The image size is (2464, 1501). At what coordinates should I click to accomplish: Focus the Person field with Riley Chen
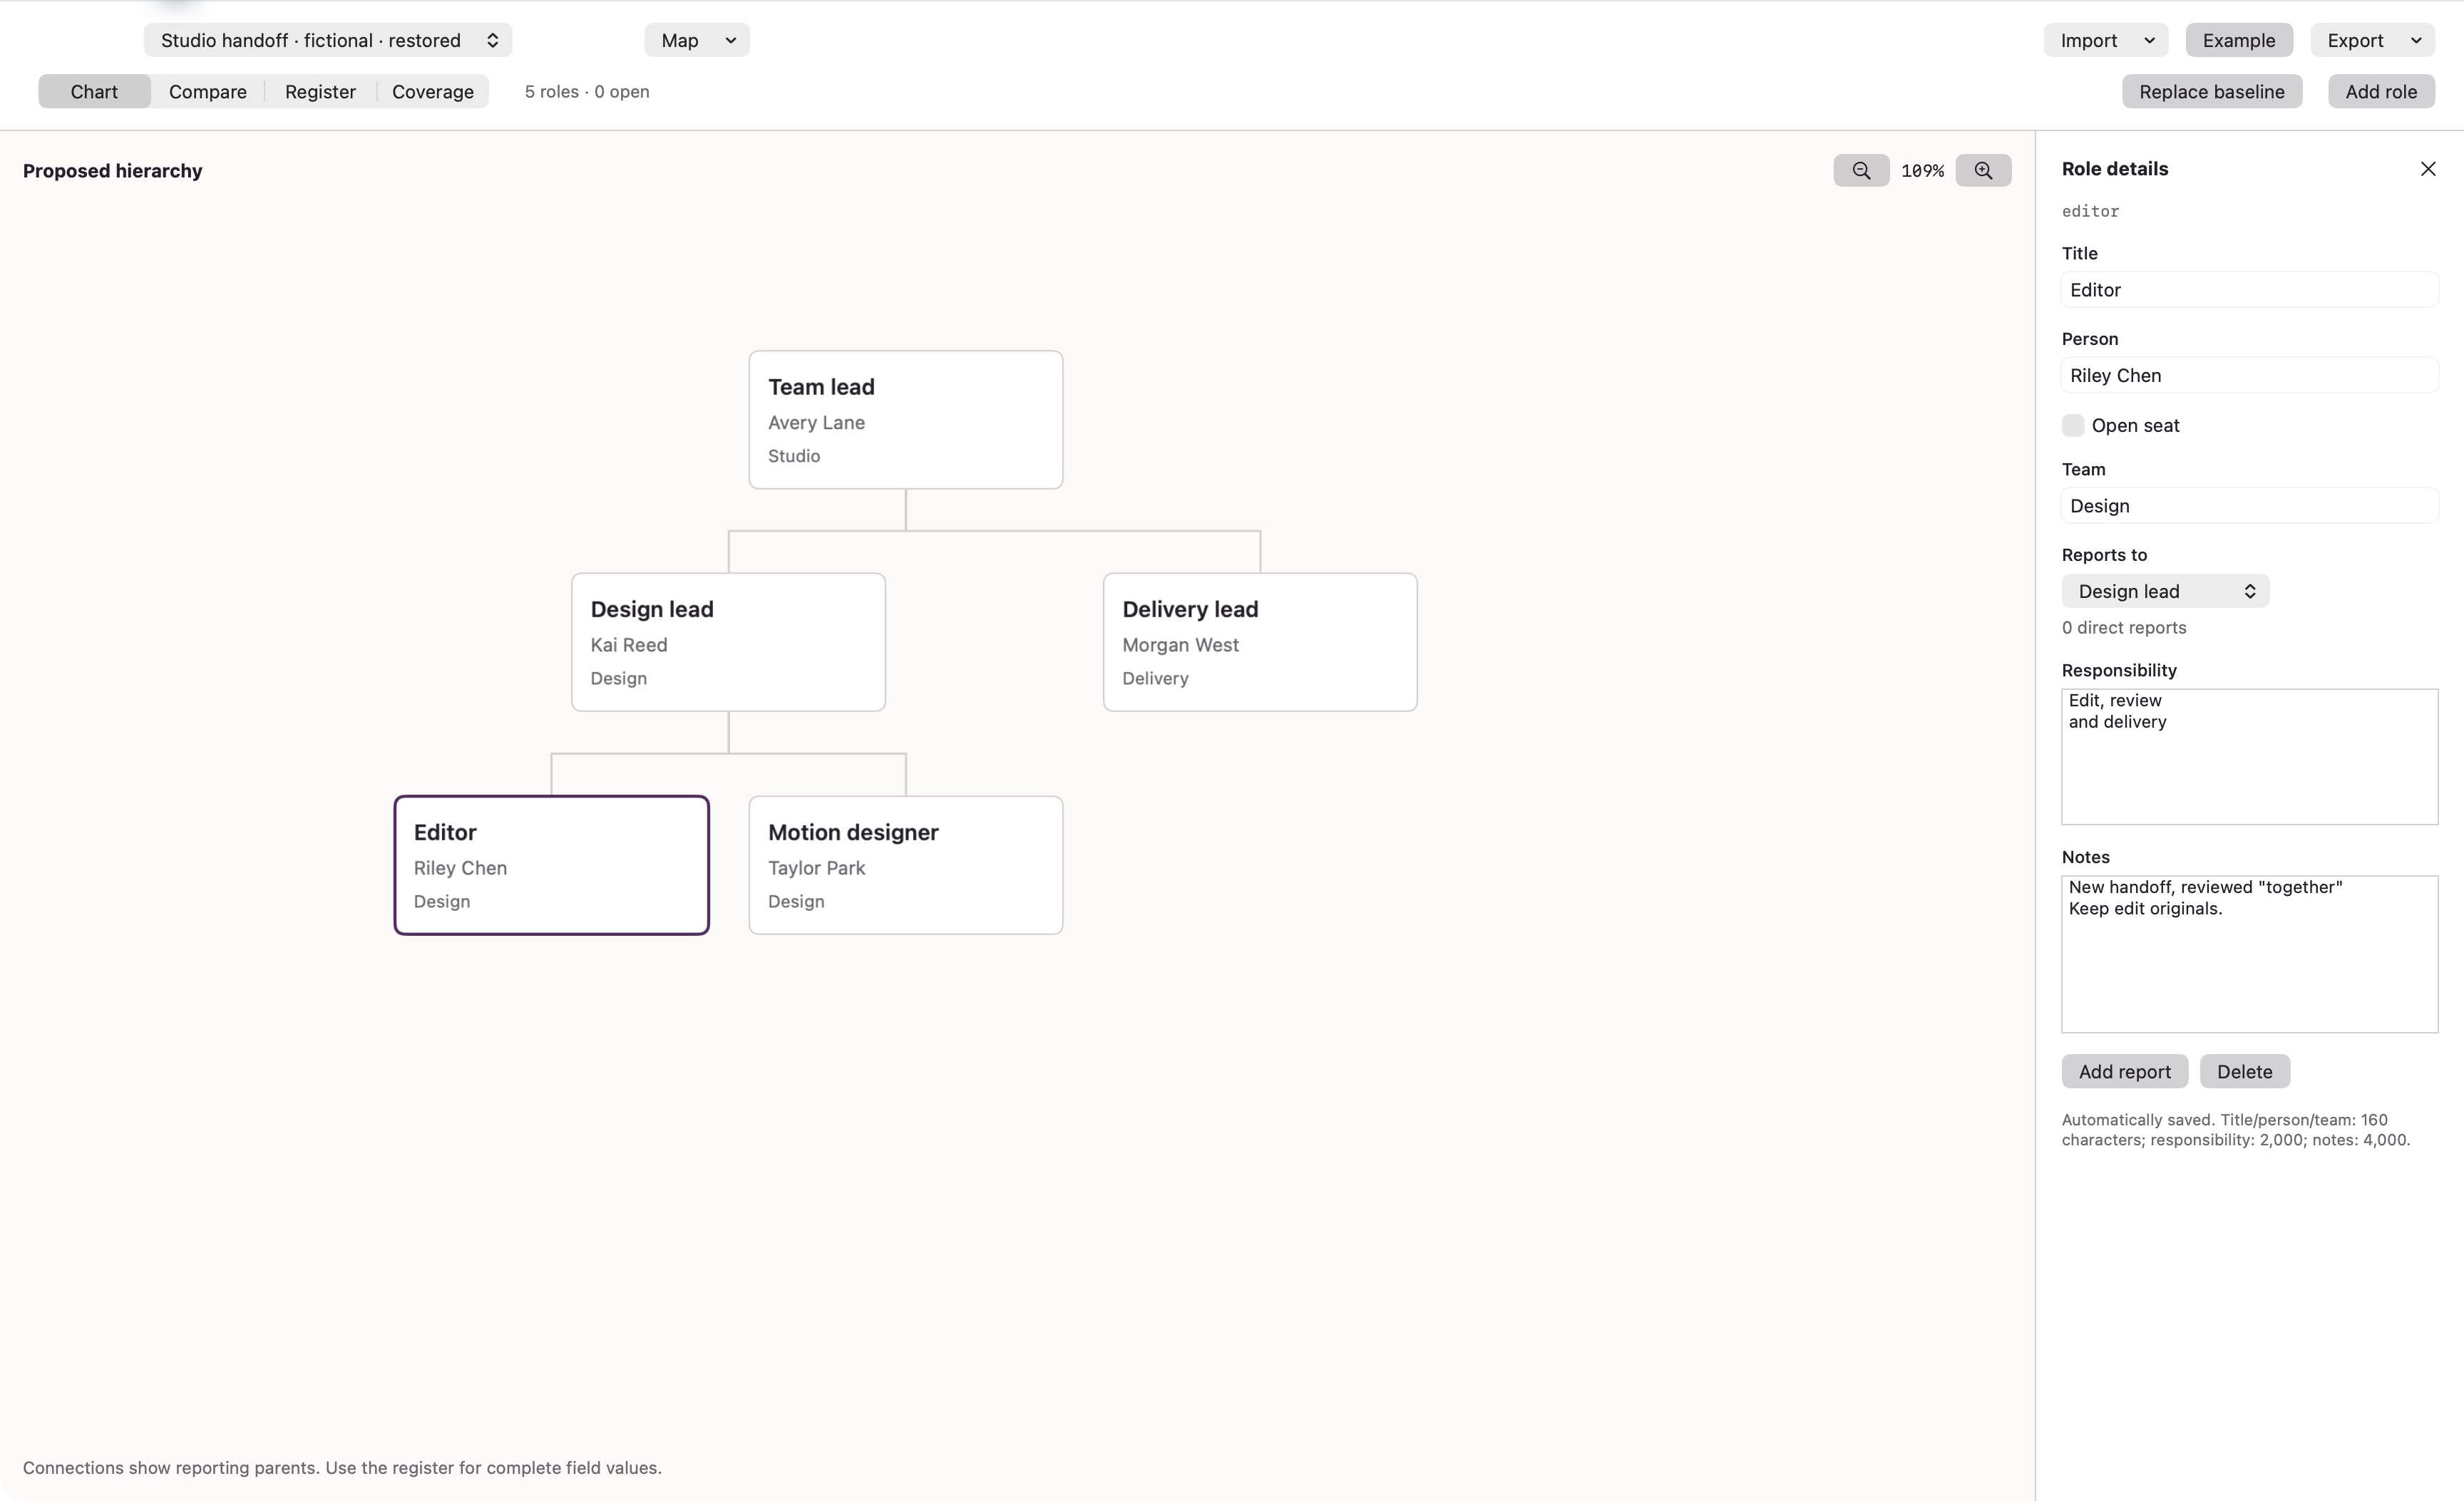[x=2249, y=376]
